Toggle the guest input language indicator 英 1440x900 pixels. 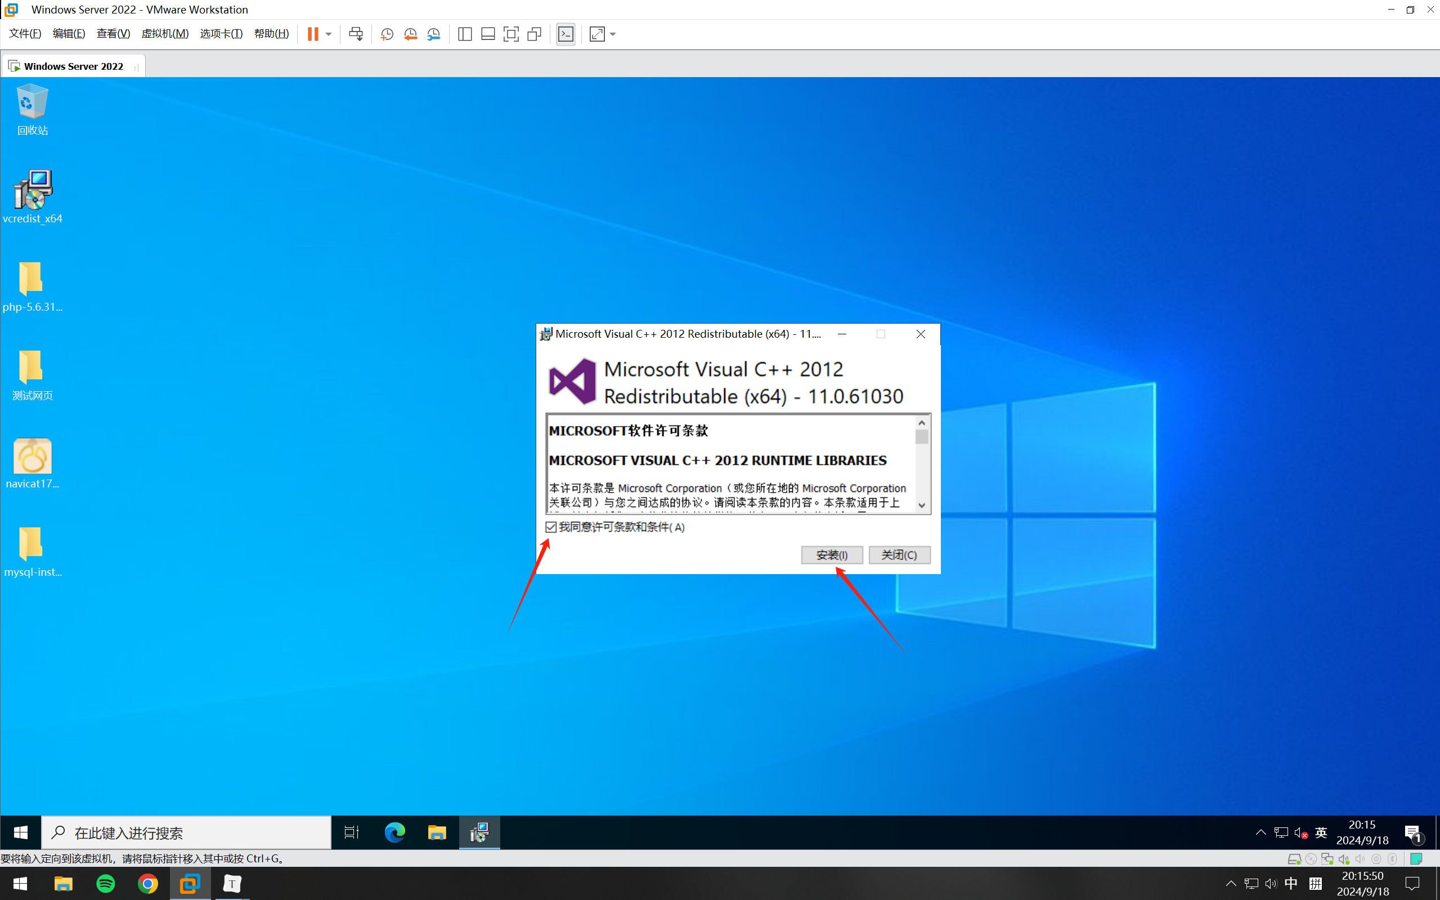click(1321, 832)
